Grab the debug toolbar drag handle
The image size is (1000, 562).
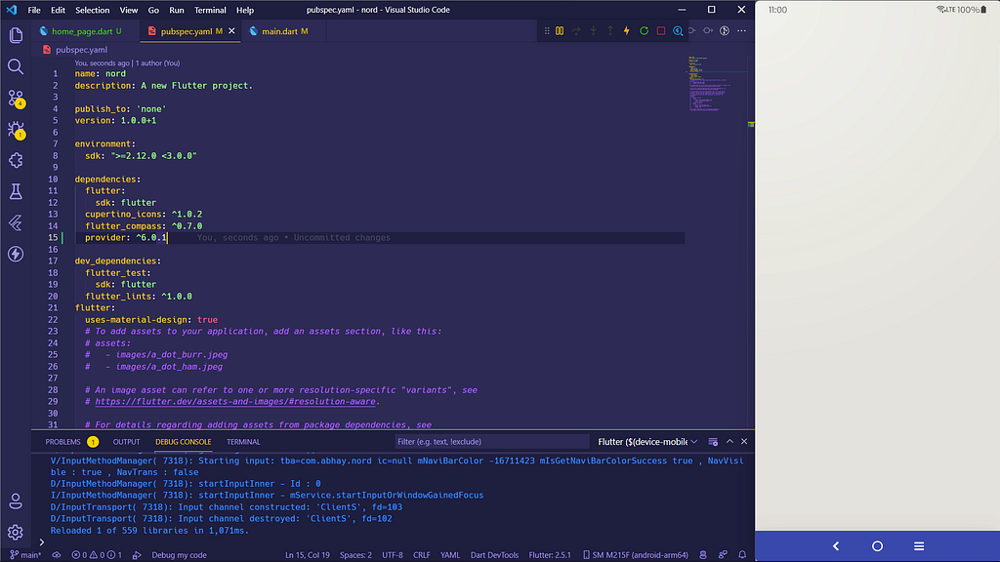[x=547, y=30]
